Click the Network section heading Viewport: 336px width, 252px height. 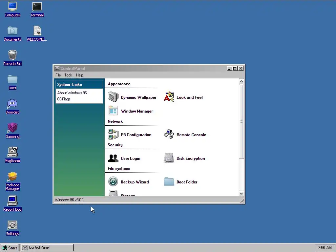click(115, 121)
